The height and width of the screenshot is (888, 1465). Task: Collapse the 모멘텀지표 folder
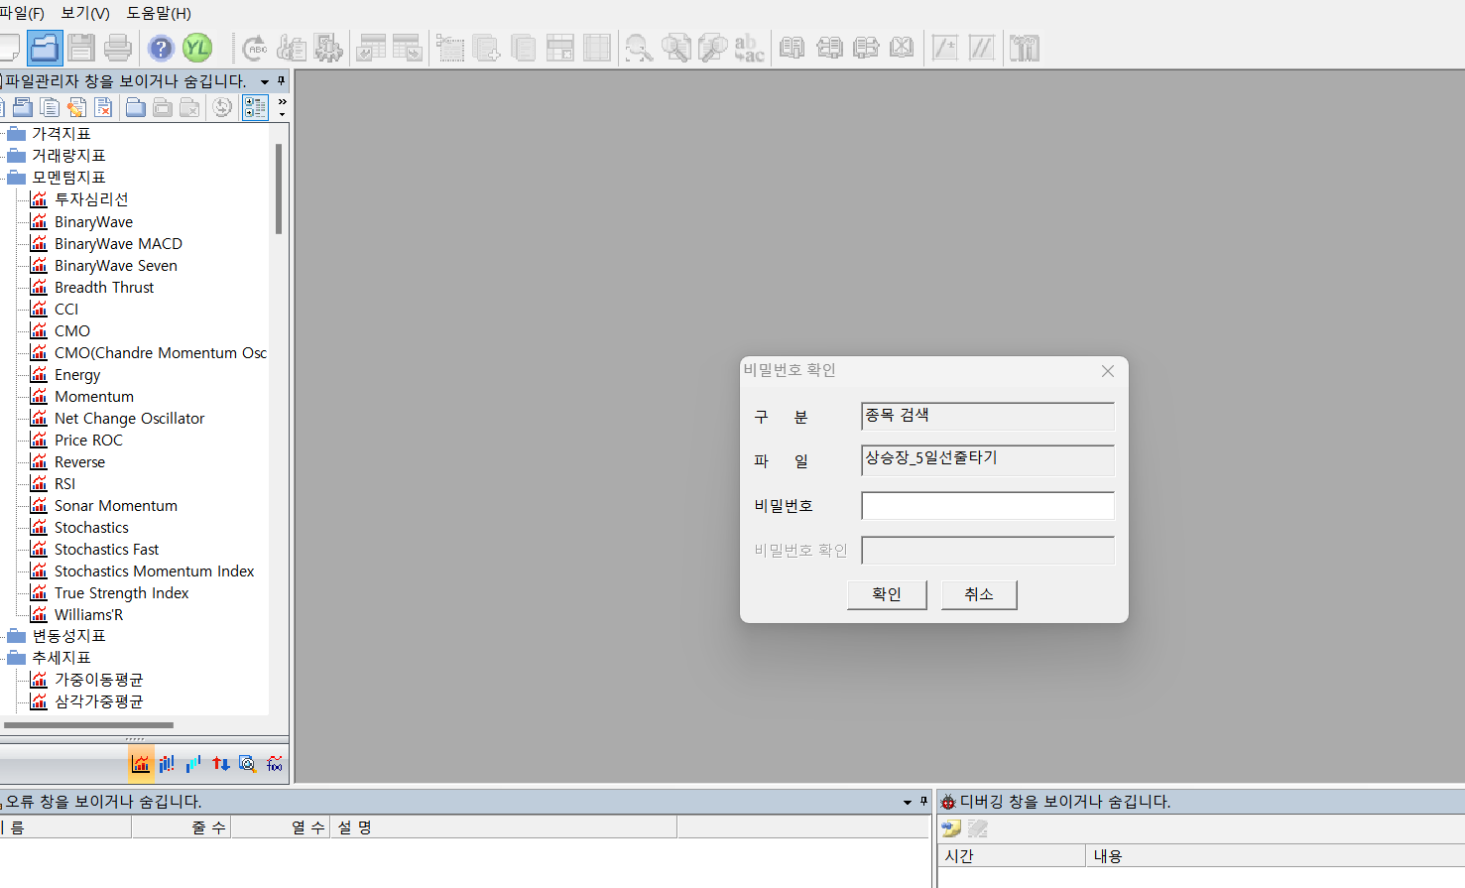17,178
